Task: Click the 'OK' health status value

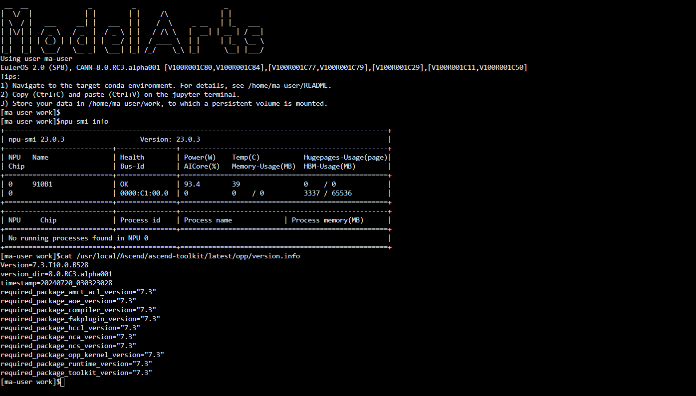Action: click(124, 184)
